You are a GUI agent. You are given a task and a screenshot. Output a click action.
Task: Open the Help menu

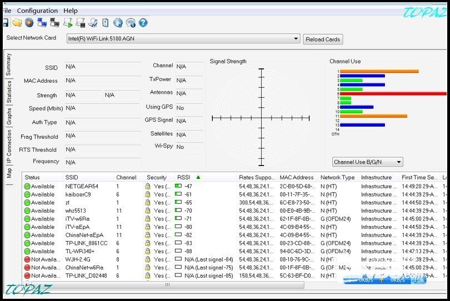[71, 11]
